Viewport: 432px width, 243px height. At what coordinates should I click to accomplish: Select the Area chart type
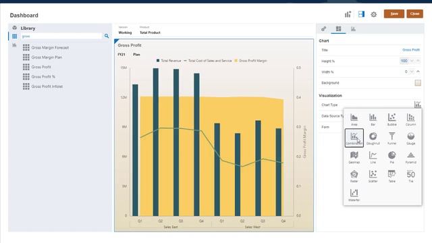coord(354,119)
